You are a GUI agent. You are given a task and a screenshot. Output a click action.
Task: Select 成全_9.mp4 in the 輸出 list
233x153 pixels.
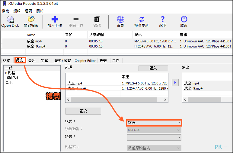click(193, 88)
